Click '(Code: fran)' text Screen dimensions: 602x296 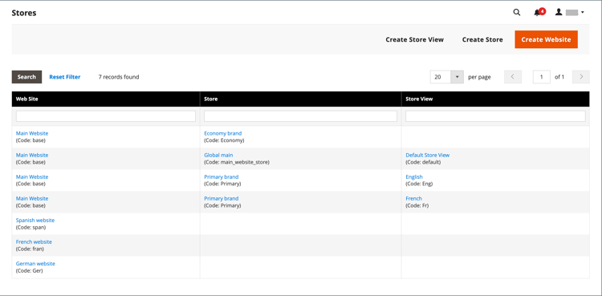tap(30, 249)
